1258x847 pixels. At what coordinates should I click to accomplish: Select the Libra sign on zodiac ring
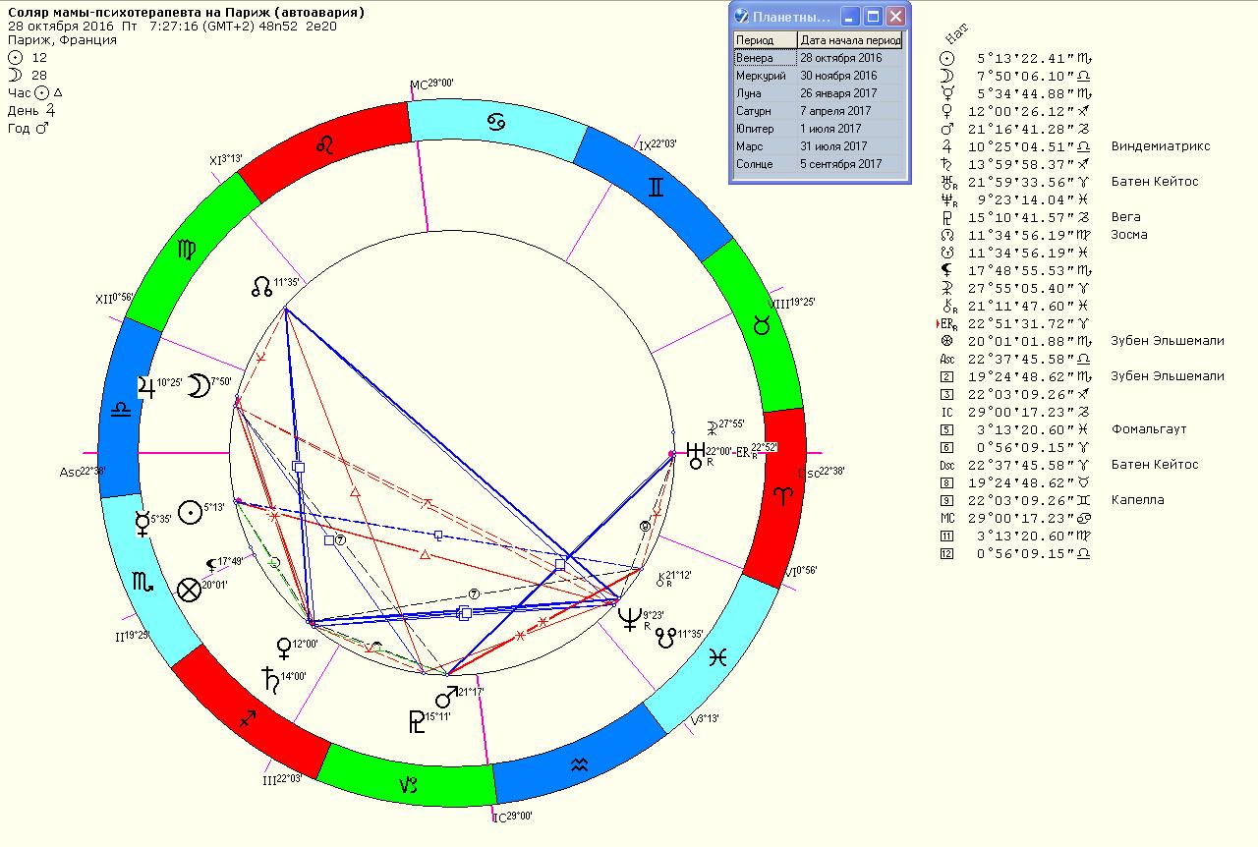[x=122, y=411]
